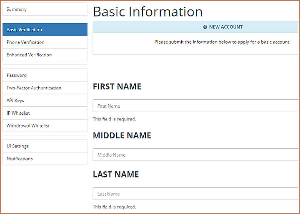Open Notifications settings

[x=45, y=159]
